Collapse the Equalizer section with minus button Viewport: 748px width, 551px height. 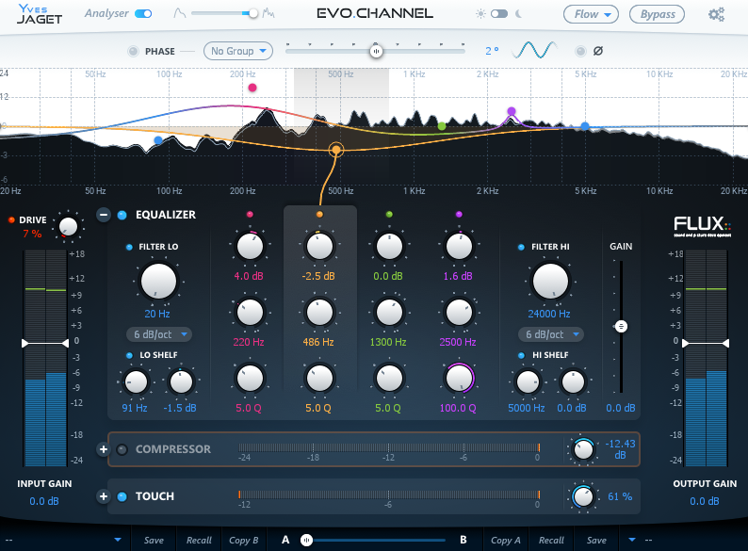[104, 215]
